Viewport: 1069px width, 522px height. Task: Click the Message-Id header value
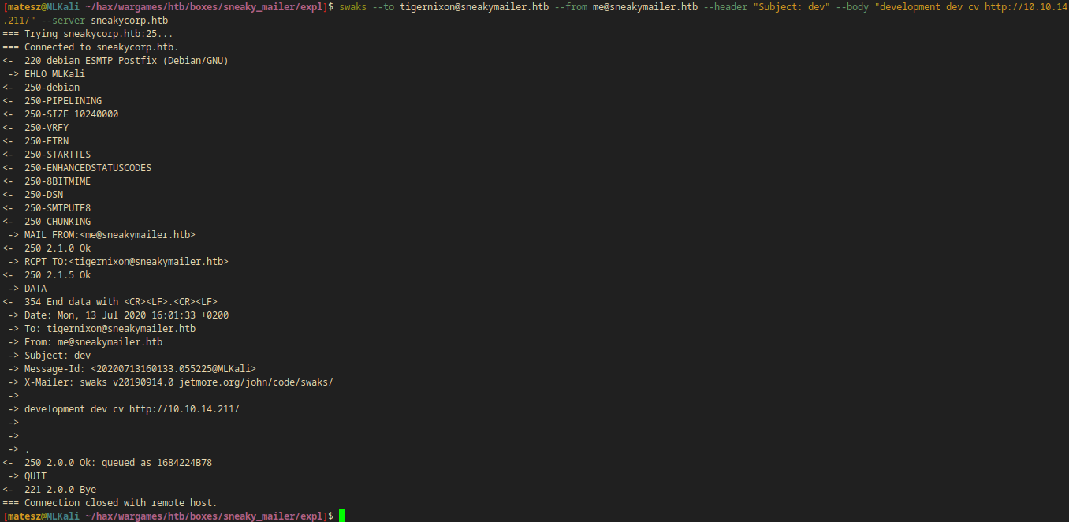[173, 369]
